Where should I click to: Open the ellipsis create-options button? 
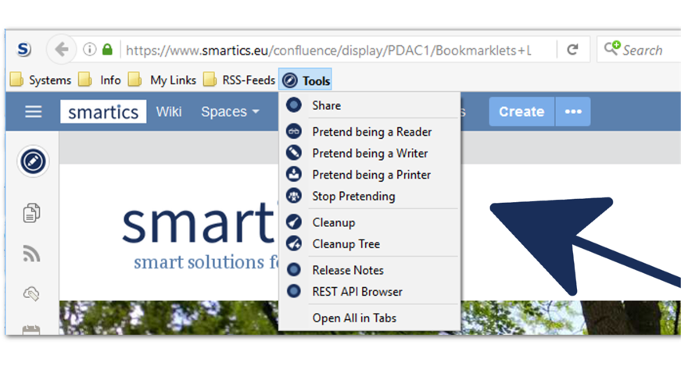click(x=573, y=112)
